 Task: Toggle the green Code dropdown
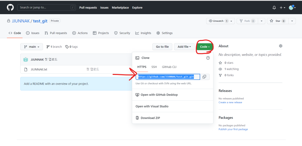point(205,47)
